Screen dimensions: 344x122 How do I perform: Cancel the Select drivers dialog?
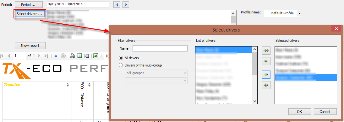tap(325, 111)
